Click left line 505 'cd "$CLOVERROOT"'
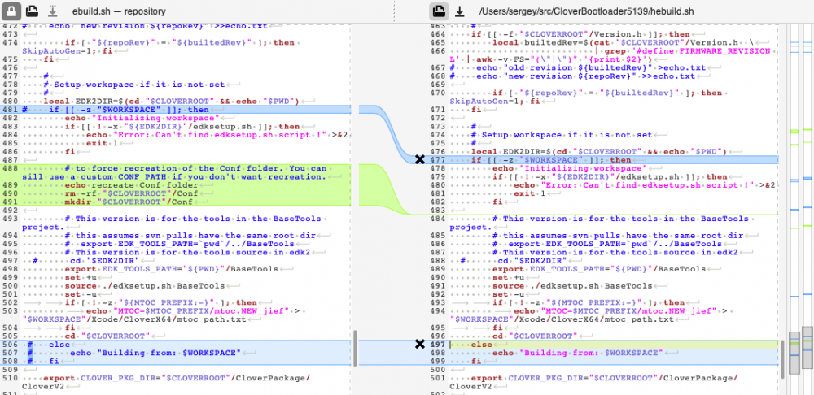Screen dimensions: 814x395 107,336
